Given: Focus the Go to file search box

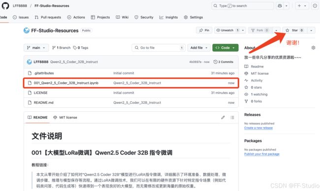Looking at the screenshot, I should point(159,48).
